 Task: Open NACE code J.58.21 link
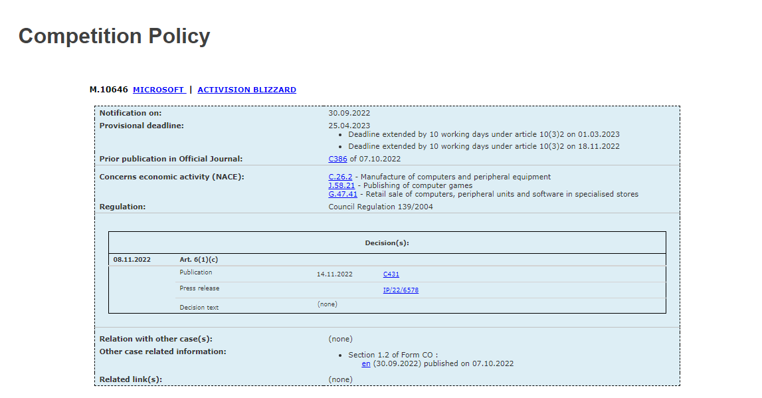341,185
